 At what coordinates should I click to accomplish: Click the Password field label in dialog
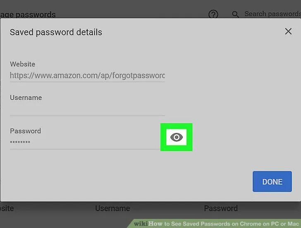pos(25,131)
